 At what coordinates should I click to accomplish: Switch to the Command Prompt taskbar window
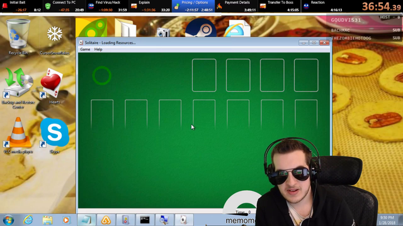[145, 220]
